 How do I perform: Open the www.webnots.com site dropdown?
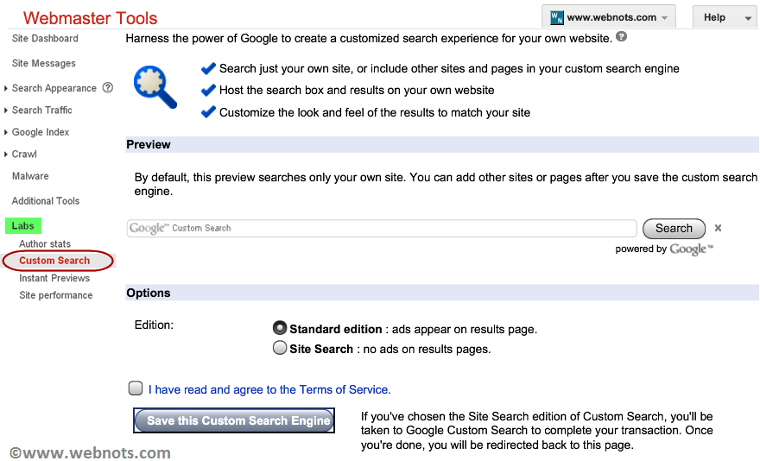click(x=609, y=17)
